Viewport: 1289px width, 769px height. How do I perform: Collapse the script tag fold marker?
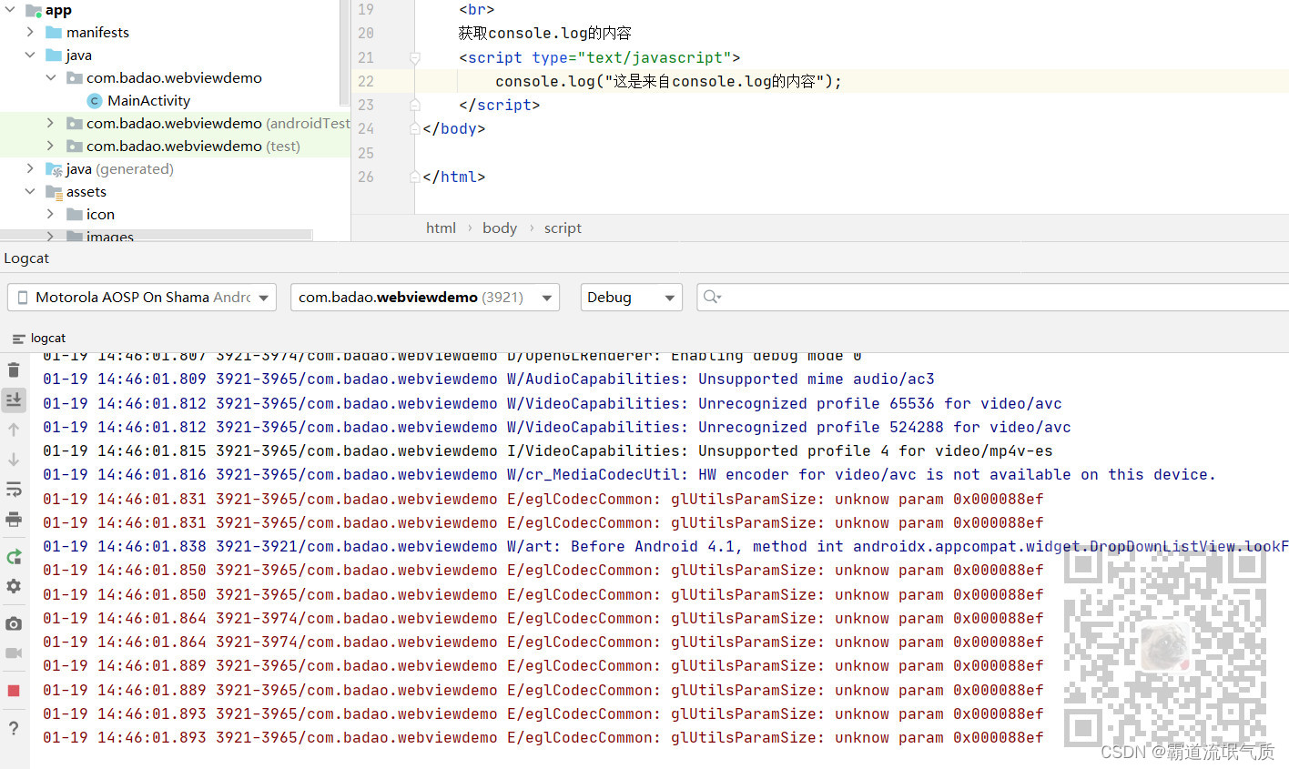point(414,57)
